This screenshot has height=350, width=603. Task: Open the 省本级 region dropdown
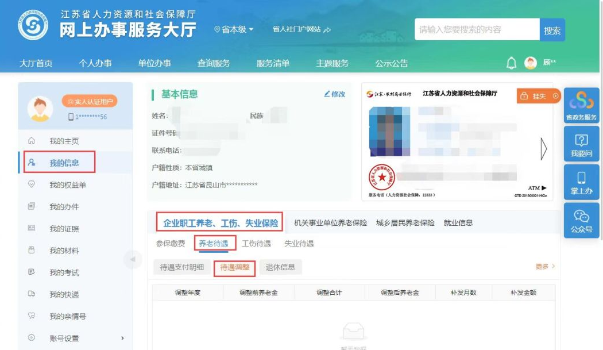(x=234, y=29)
